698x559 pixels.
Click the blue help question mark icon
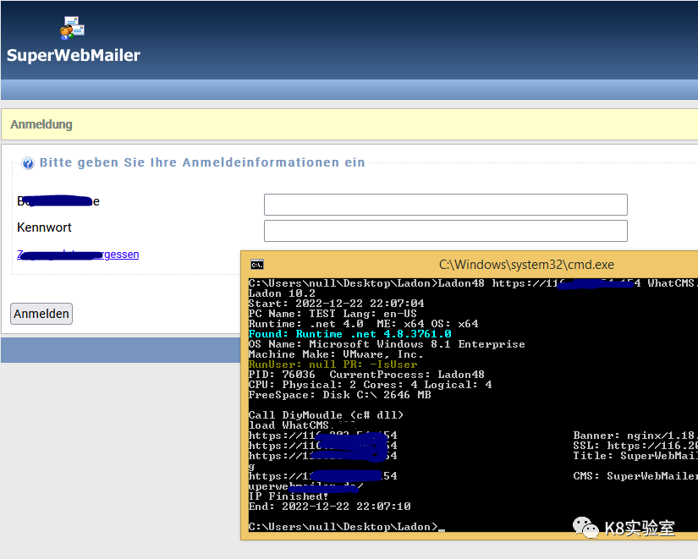pos(28,163)
